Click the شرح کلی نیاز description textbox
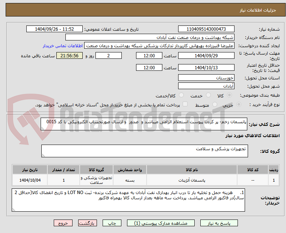 [144, 124]
